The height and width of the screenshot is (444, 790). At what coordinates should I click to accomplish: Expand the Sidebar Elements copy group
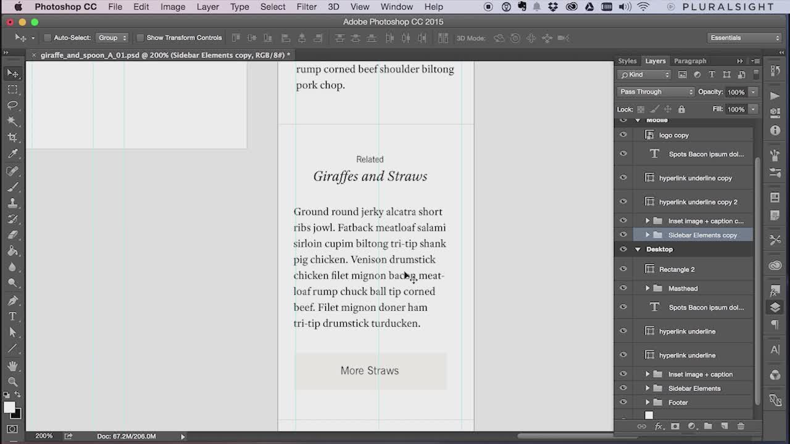coord(647,235)
